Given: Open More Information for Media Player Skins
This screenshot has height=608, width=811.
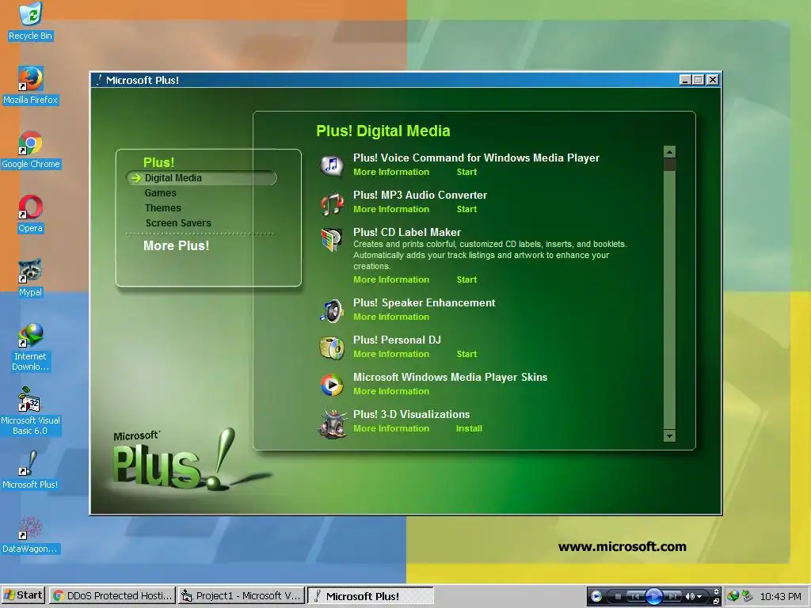Looking at the screenshot, I should tap(391, 391).
